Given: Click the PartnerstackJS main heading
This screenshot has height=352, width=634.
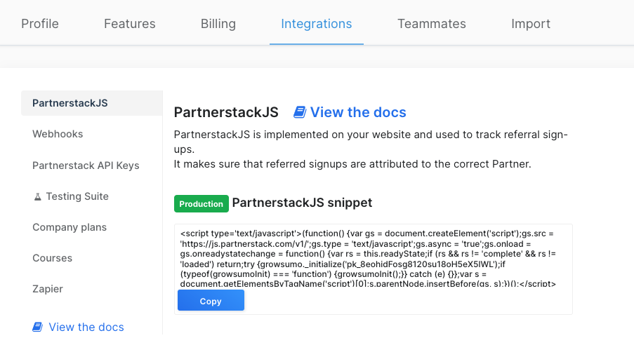Looking at the screenshot, I should 226,112.
